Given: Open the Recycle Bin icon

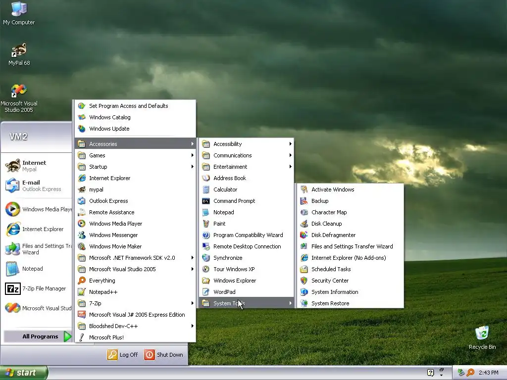Looking at the screenshot, I should click(x=482, y=337).
